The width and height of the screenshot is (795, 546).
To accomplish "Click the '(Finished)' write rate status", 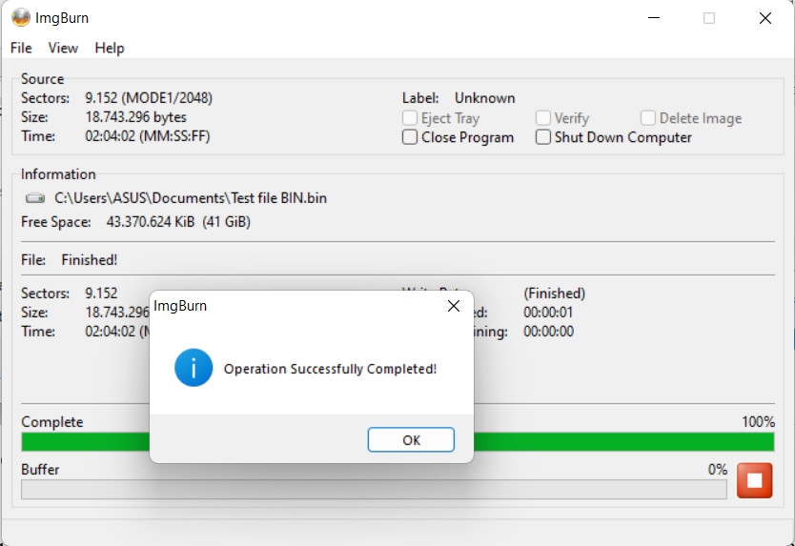I will coord(554,293).
